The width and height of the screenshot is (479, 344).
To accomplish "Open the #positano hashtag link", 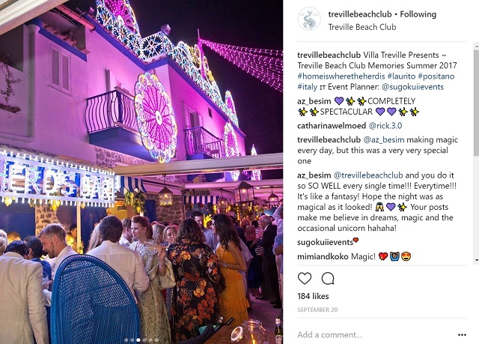I will point(436,76).
